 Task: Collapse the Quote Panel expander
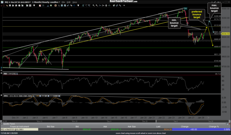coord(1,124)
